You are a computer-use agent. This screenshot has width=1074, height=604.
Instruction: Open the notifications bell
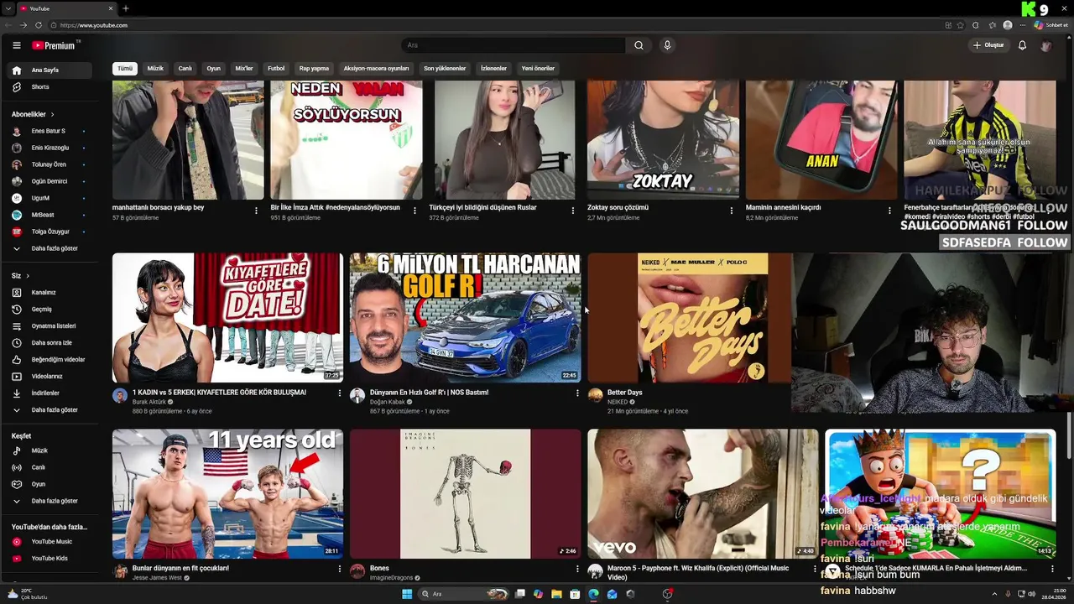click(x=1022, y=45)
